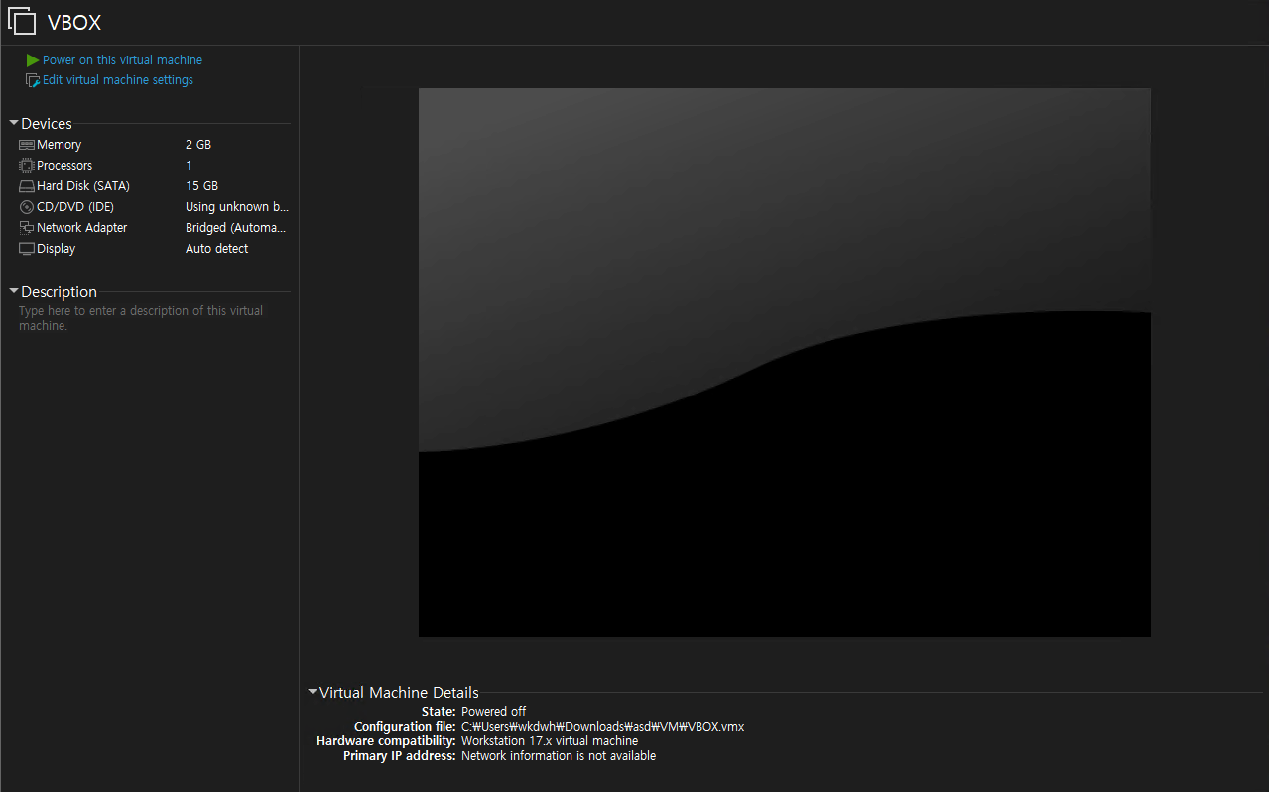Select the Memory device row label
This screenshot has width=1269, height=792.
(59, 145)
